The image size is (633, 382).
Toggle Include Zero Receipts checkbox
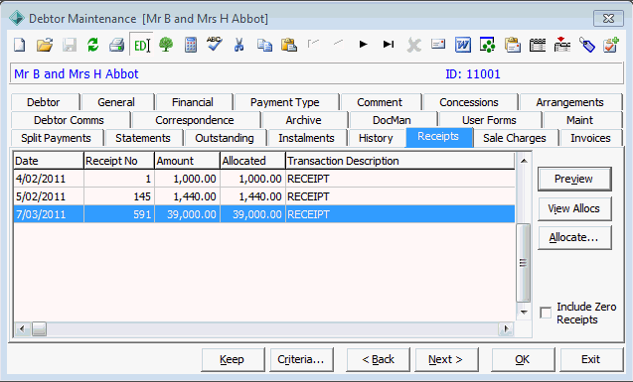(546, 313)
